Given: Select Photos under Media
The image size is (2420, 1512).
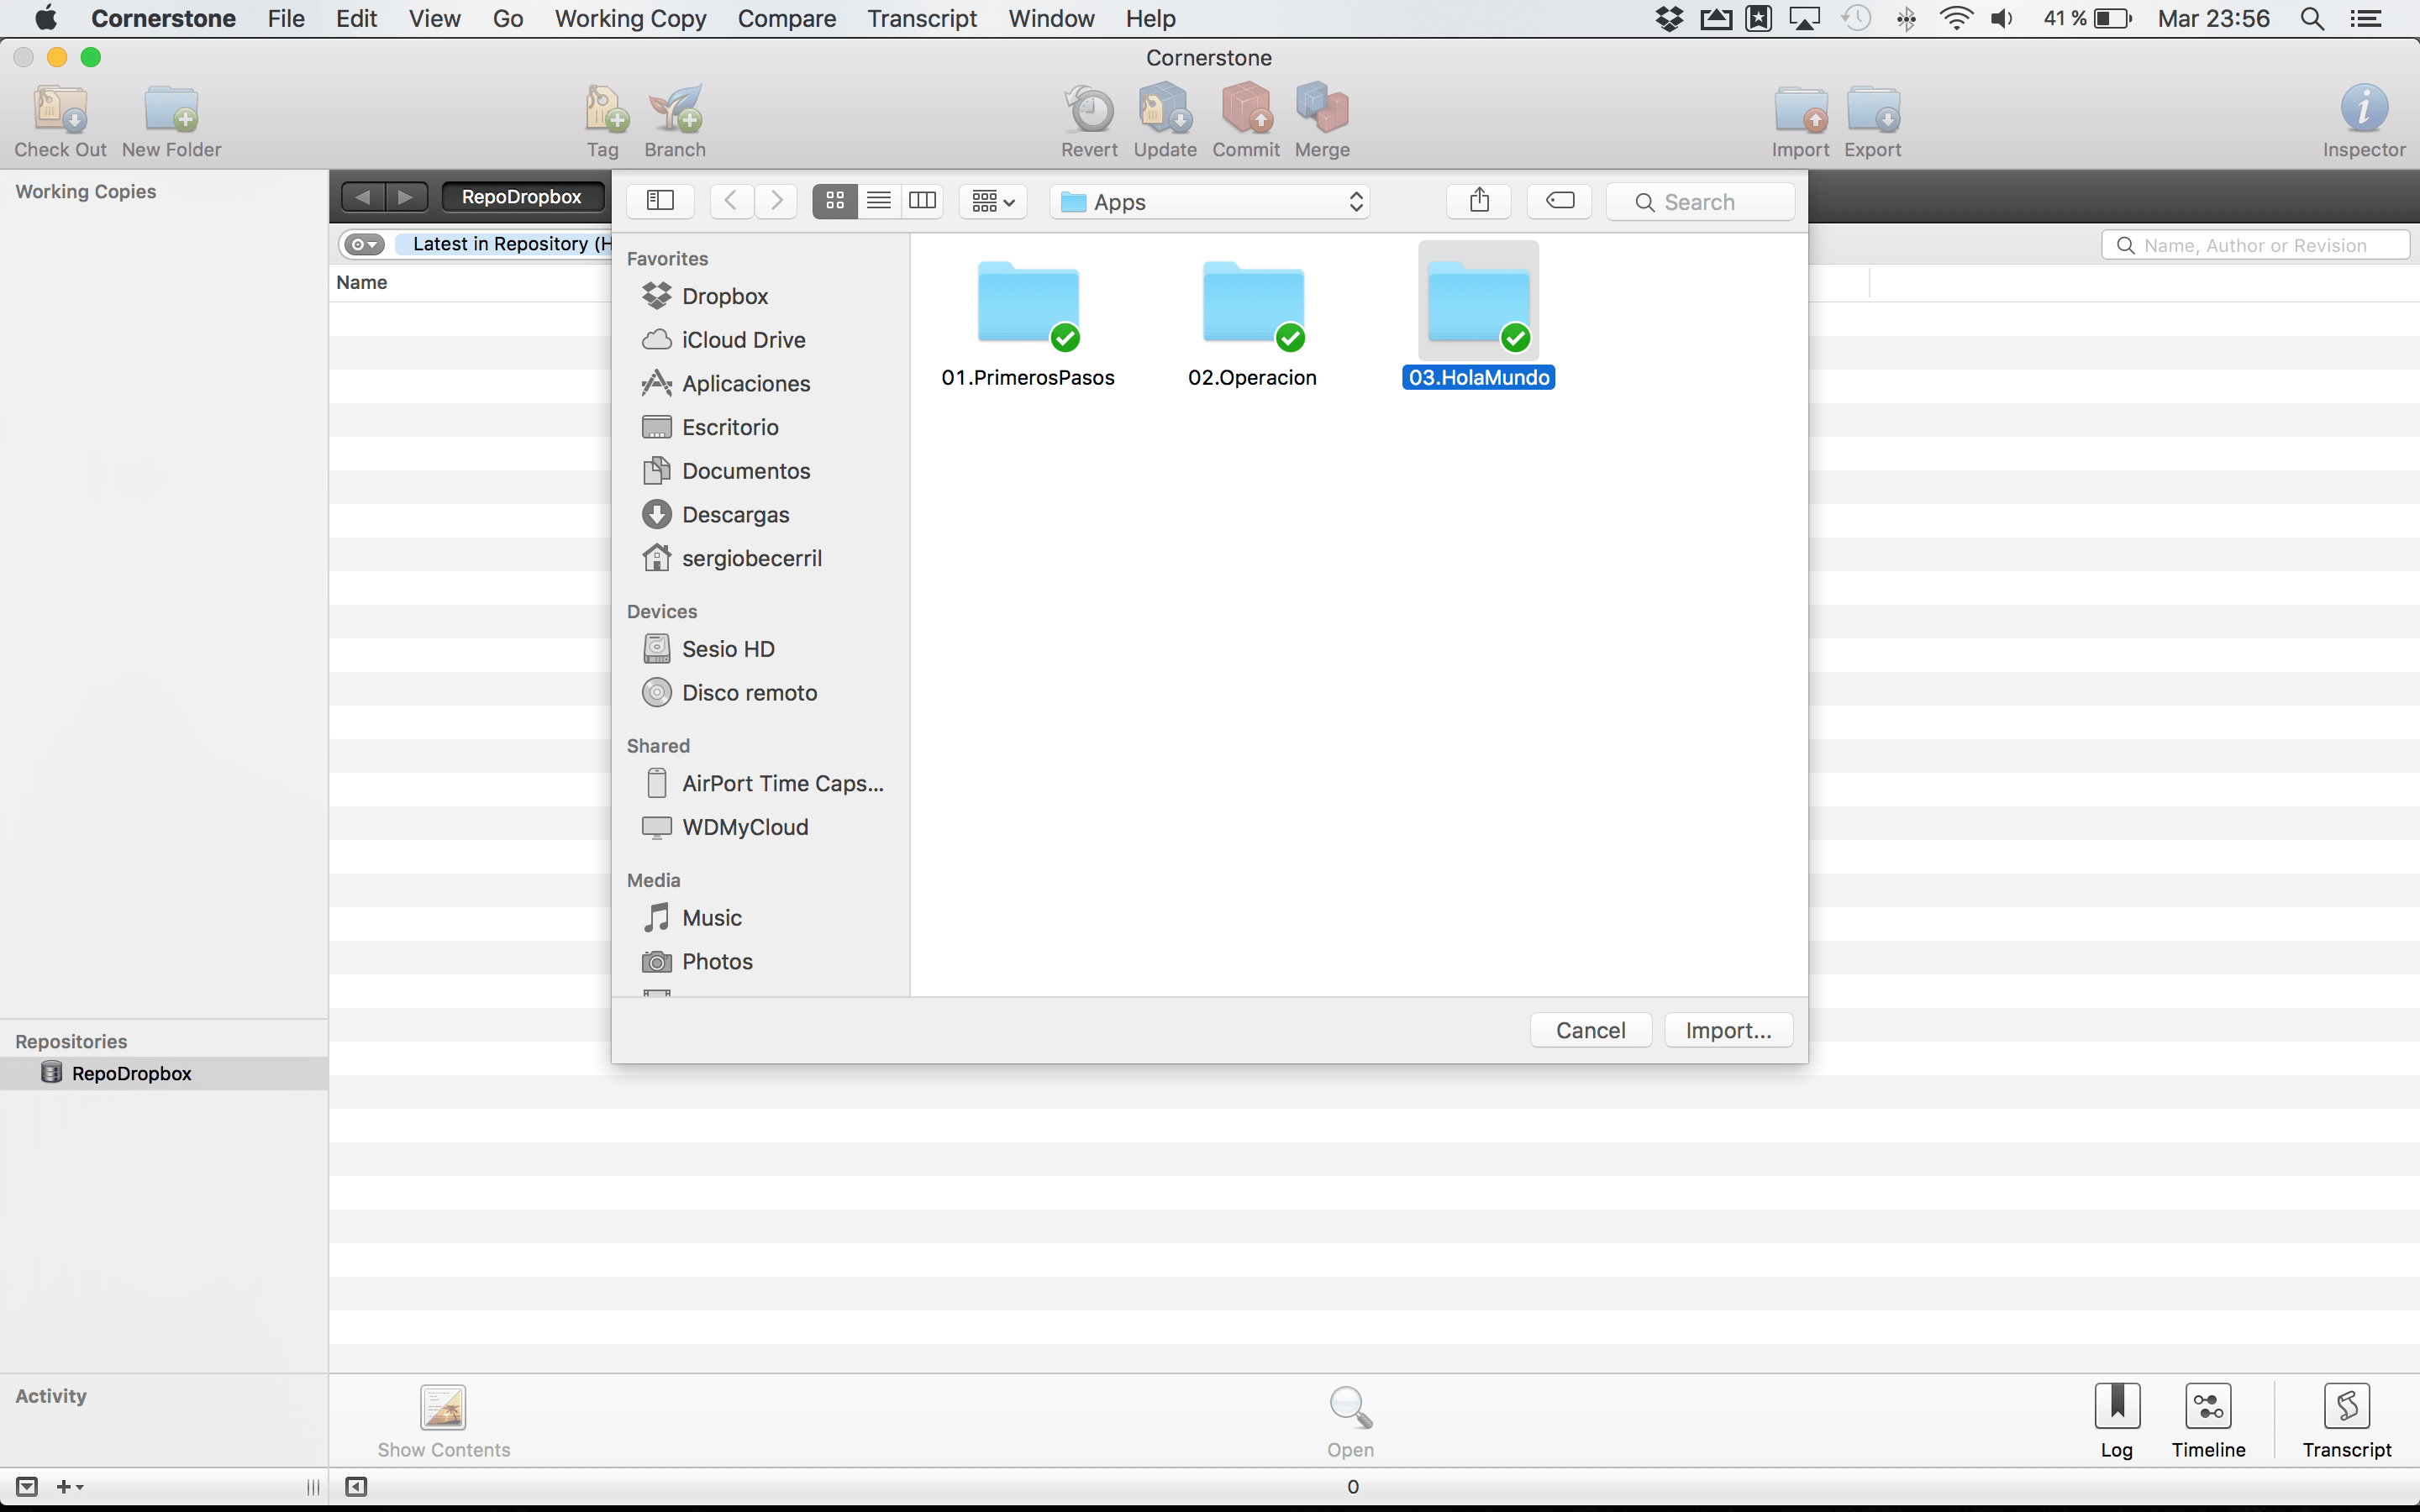Looking at the screenshot, I should pos(717,962).
